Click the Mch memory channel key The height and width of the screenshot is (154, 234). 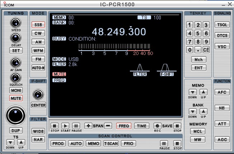198,60
